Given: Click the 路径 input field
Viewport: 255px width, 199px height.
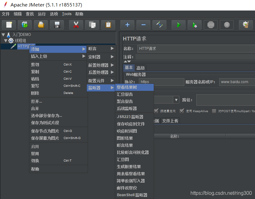Looking at the screenshot, I should (x=226, y=100).
